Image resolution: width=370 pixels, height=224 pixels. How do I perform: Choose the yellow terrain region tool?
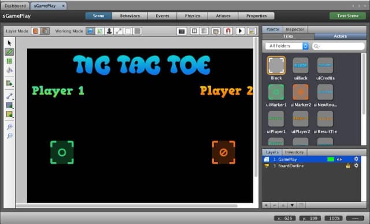coord(9,115)
